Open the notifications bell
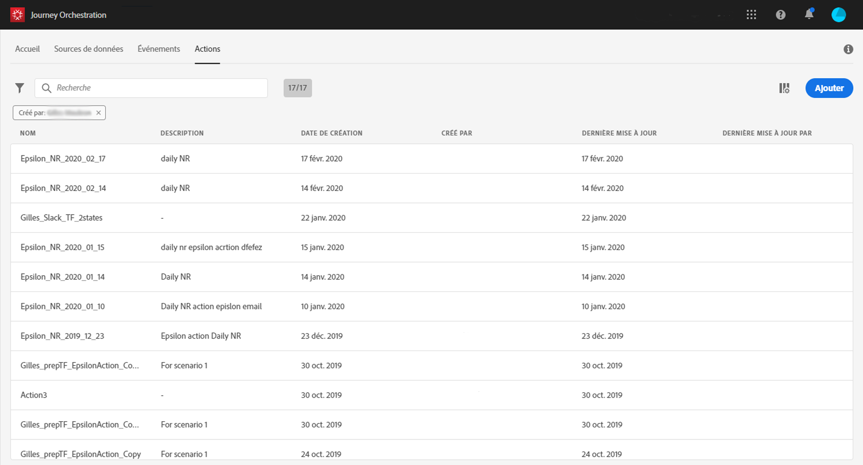The width and height of the screenshot is (863, 465). click(809, 14)
